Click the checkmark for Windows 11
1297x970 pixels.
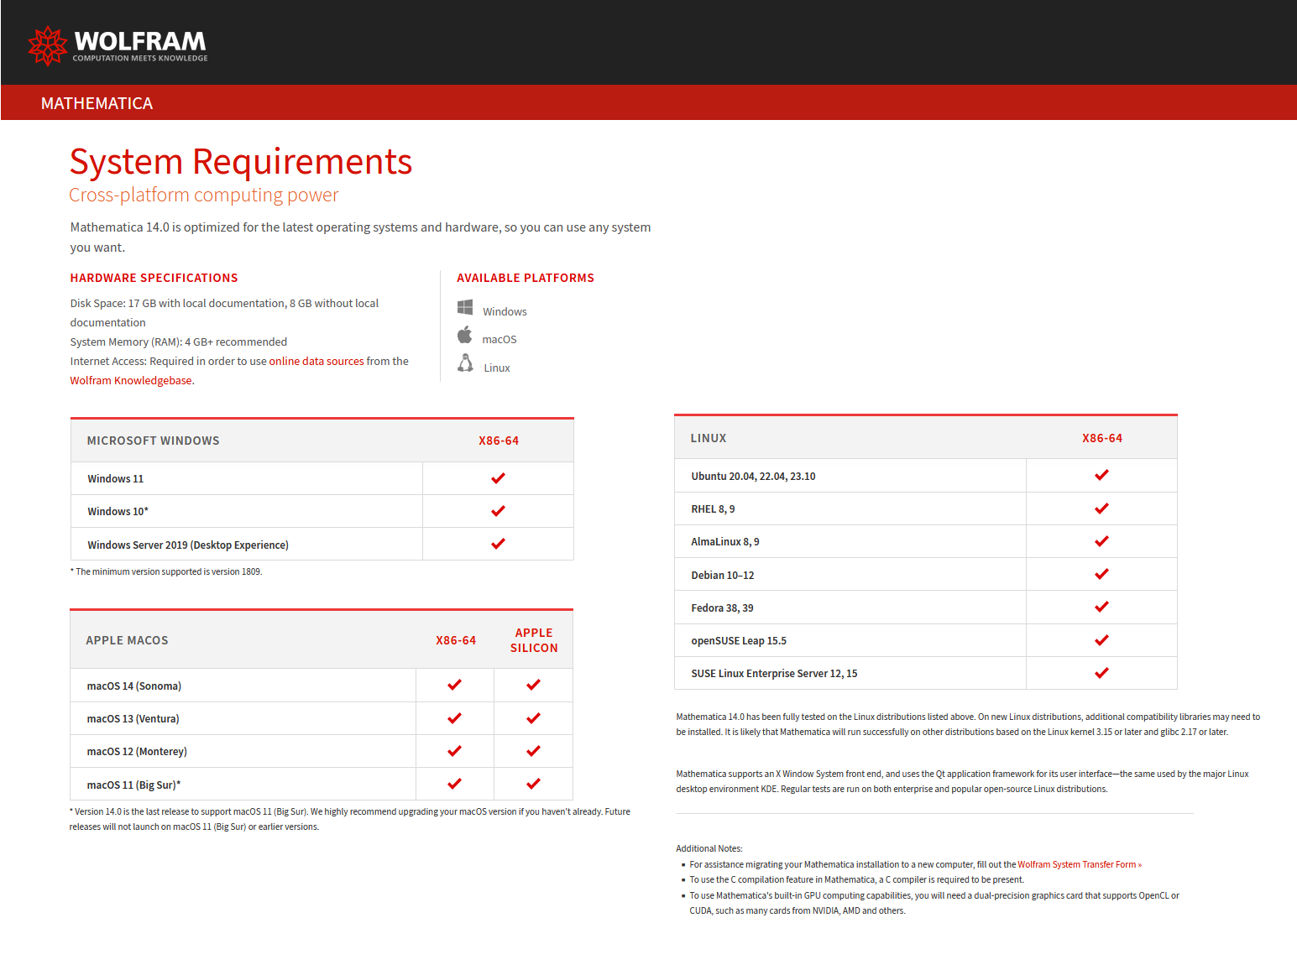(x=498, y=478)
